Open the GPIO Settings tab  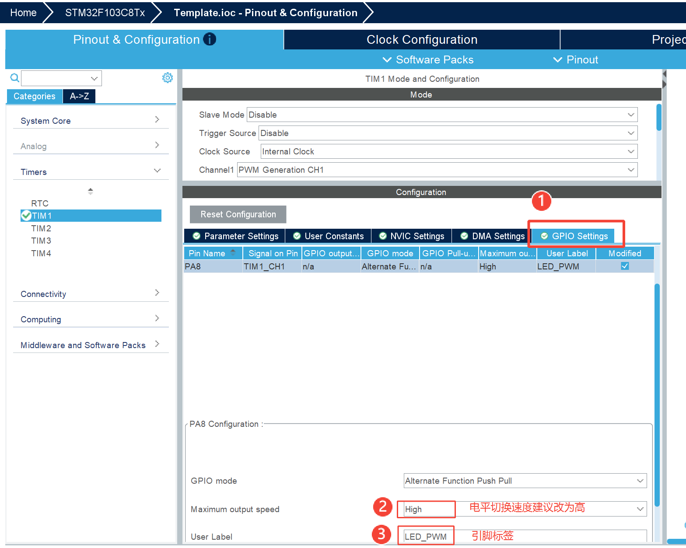tap(574, 236)
